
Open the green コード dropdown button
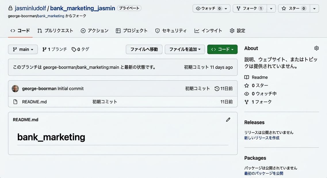click(222, 49)
